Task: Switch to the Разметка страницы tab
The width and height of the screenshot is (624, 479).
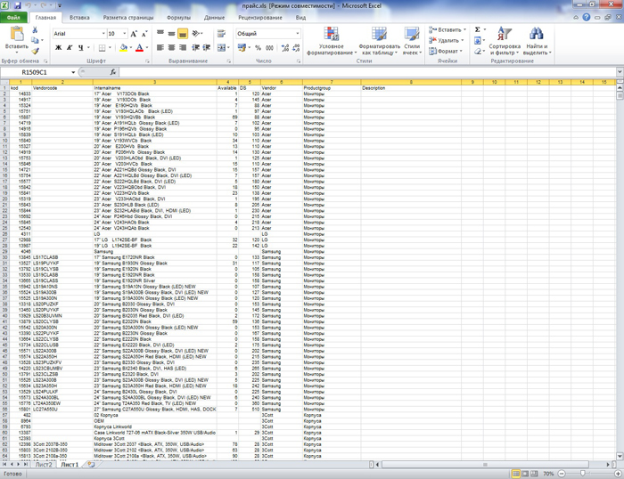Action: (x=128, y=18)
